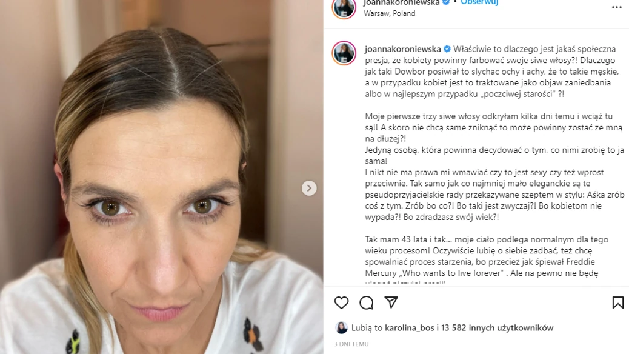The image size is (629, 354).
Task: Open the Warsaw, Poland location link
Action: tap(389, 13)
